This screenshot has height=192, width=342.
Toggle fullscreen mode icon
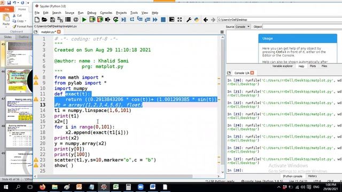pos(180,20)
